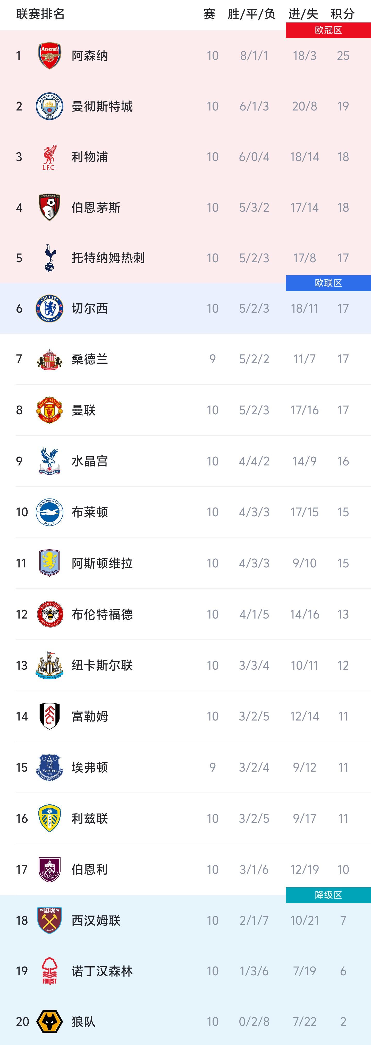Select the West Ham hammers crest
This screenshot has width=371, height=1045.
[49, 920]
